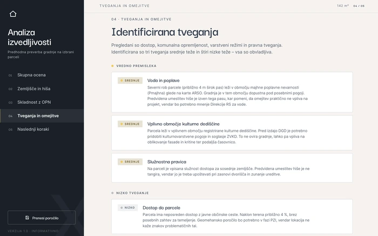Image resolution: width=378 pixels, height=236 pixels.
Task: Click NIZKO TVEGANJE group heading
Action: coord(132,193)
